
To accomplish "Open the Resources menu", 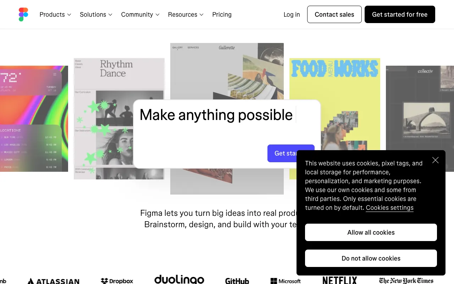I will pyautogui.click(x=186, y=15).
